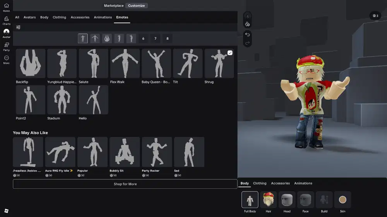This screenshot has width=387, height=217.
Task: Open the Skin color swatch
Action: tap(342, 200)
